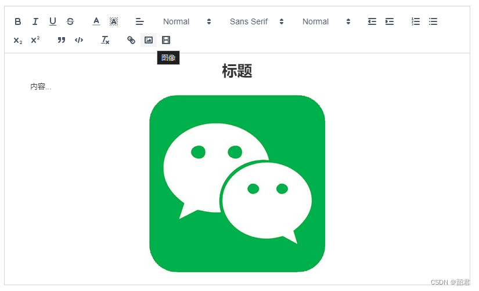Apply superscript formatting
479x291 pixels.
click(35, 40)
